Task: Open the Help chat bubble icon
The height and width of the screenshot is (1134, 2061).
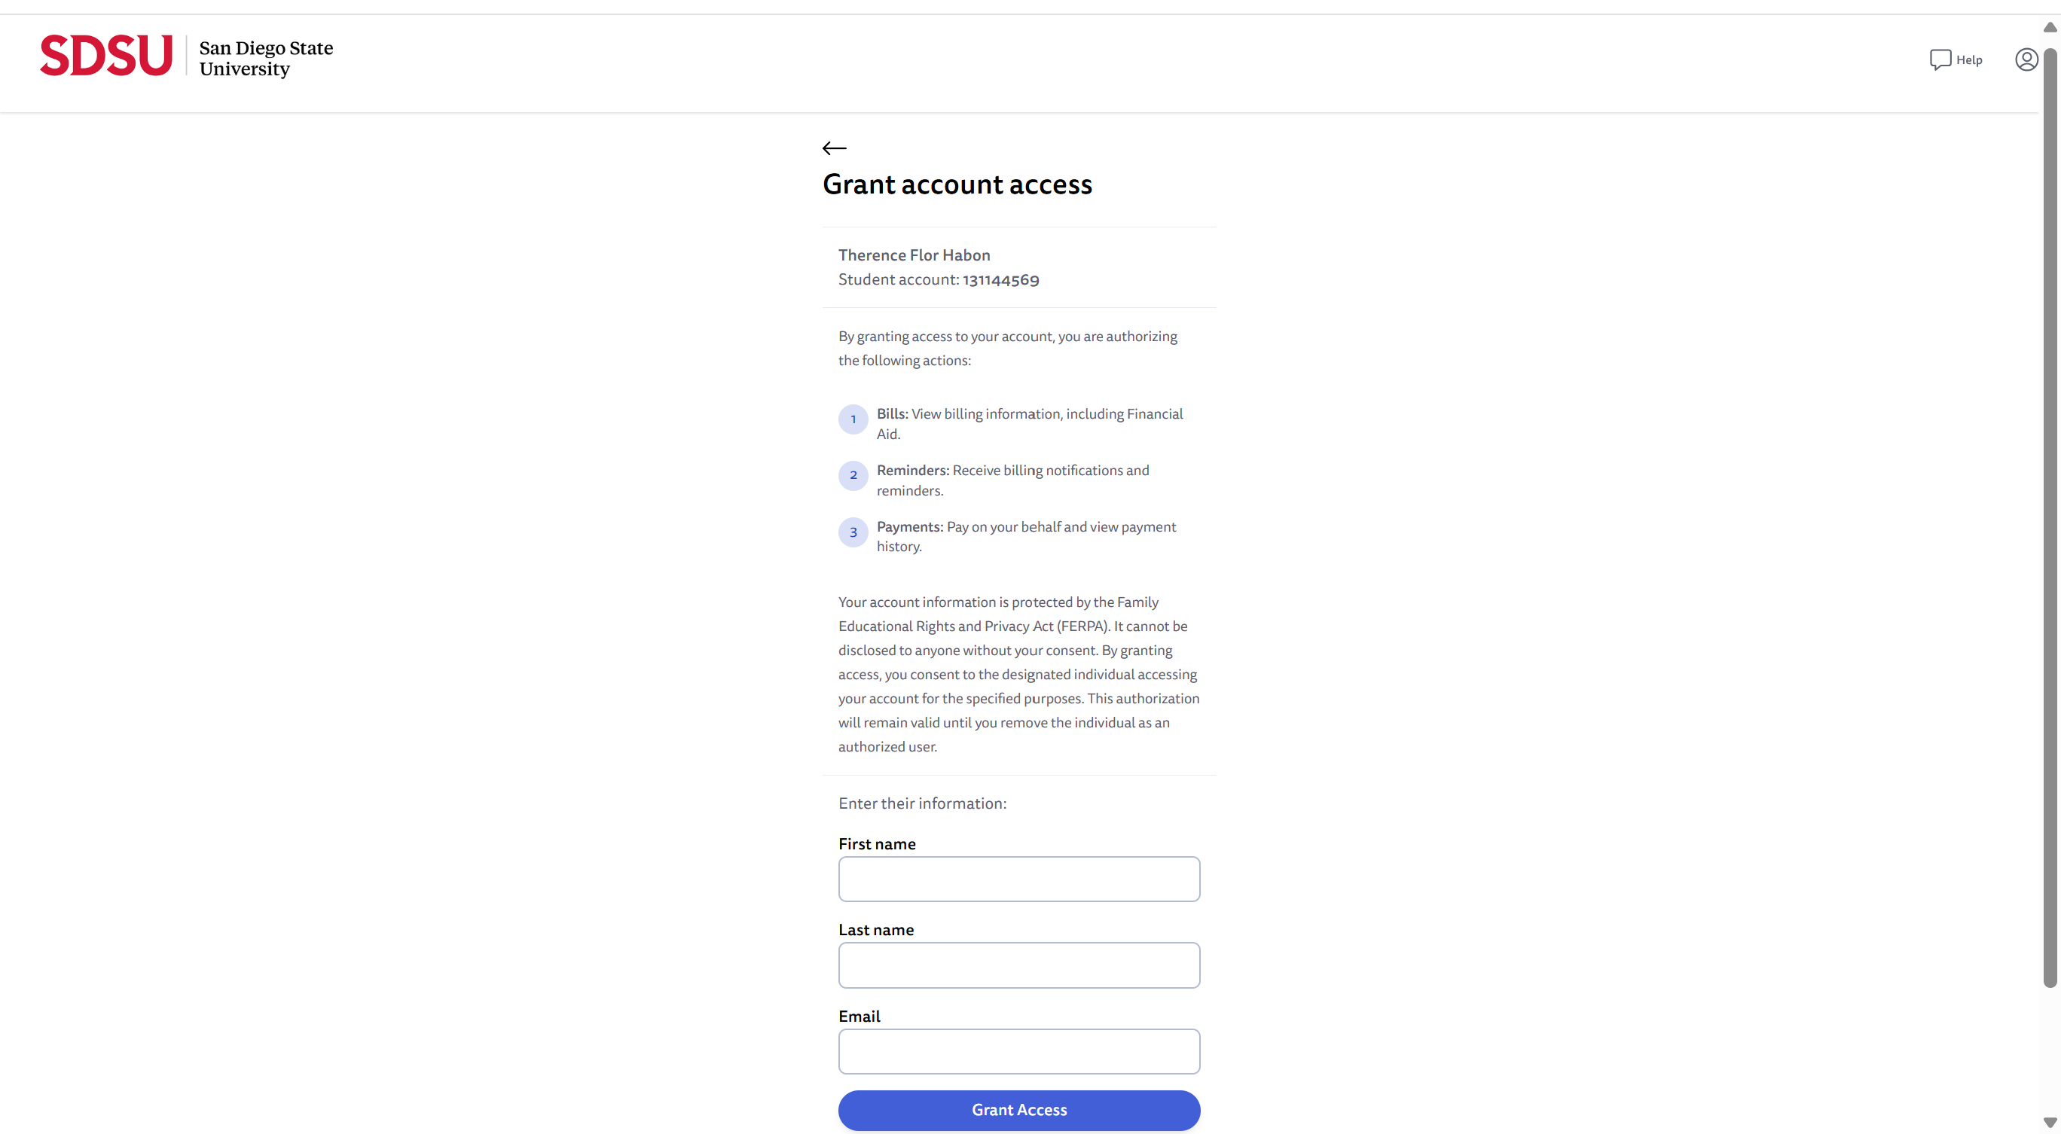Action: pyautogui.click(x=1940, y=59)
